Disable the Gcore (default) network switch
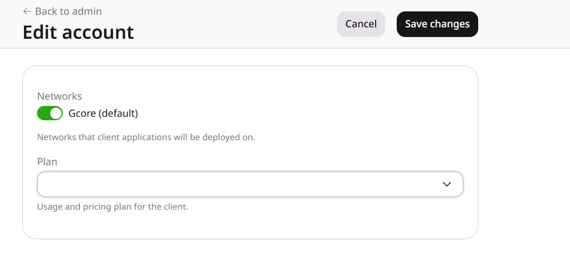 50,113
